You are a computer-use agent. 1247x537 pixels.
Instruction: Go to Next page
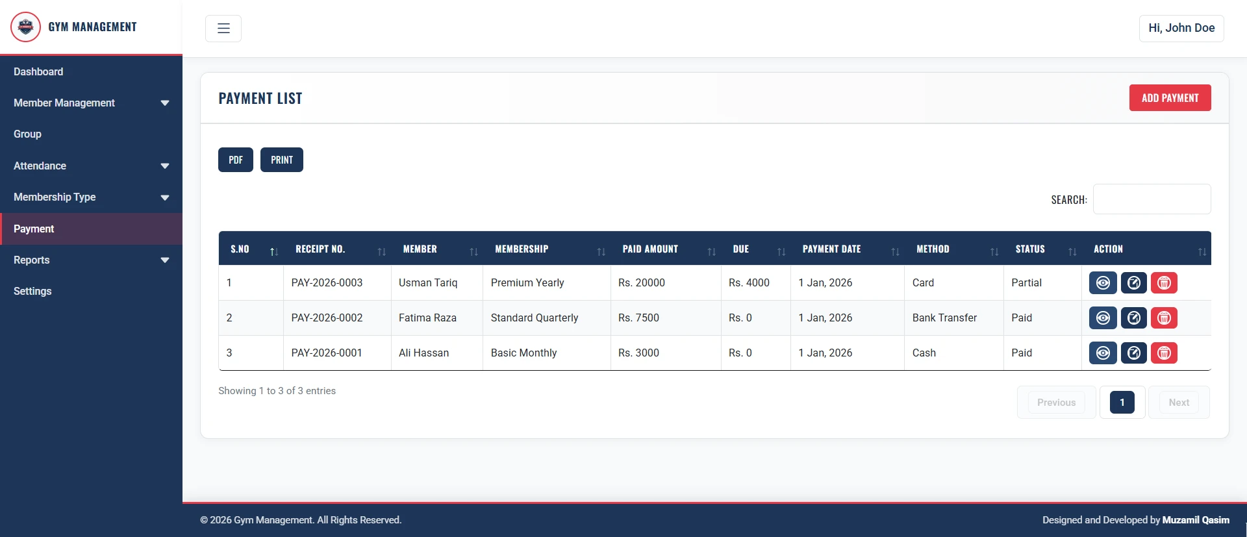pos(1179,403)
